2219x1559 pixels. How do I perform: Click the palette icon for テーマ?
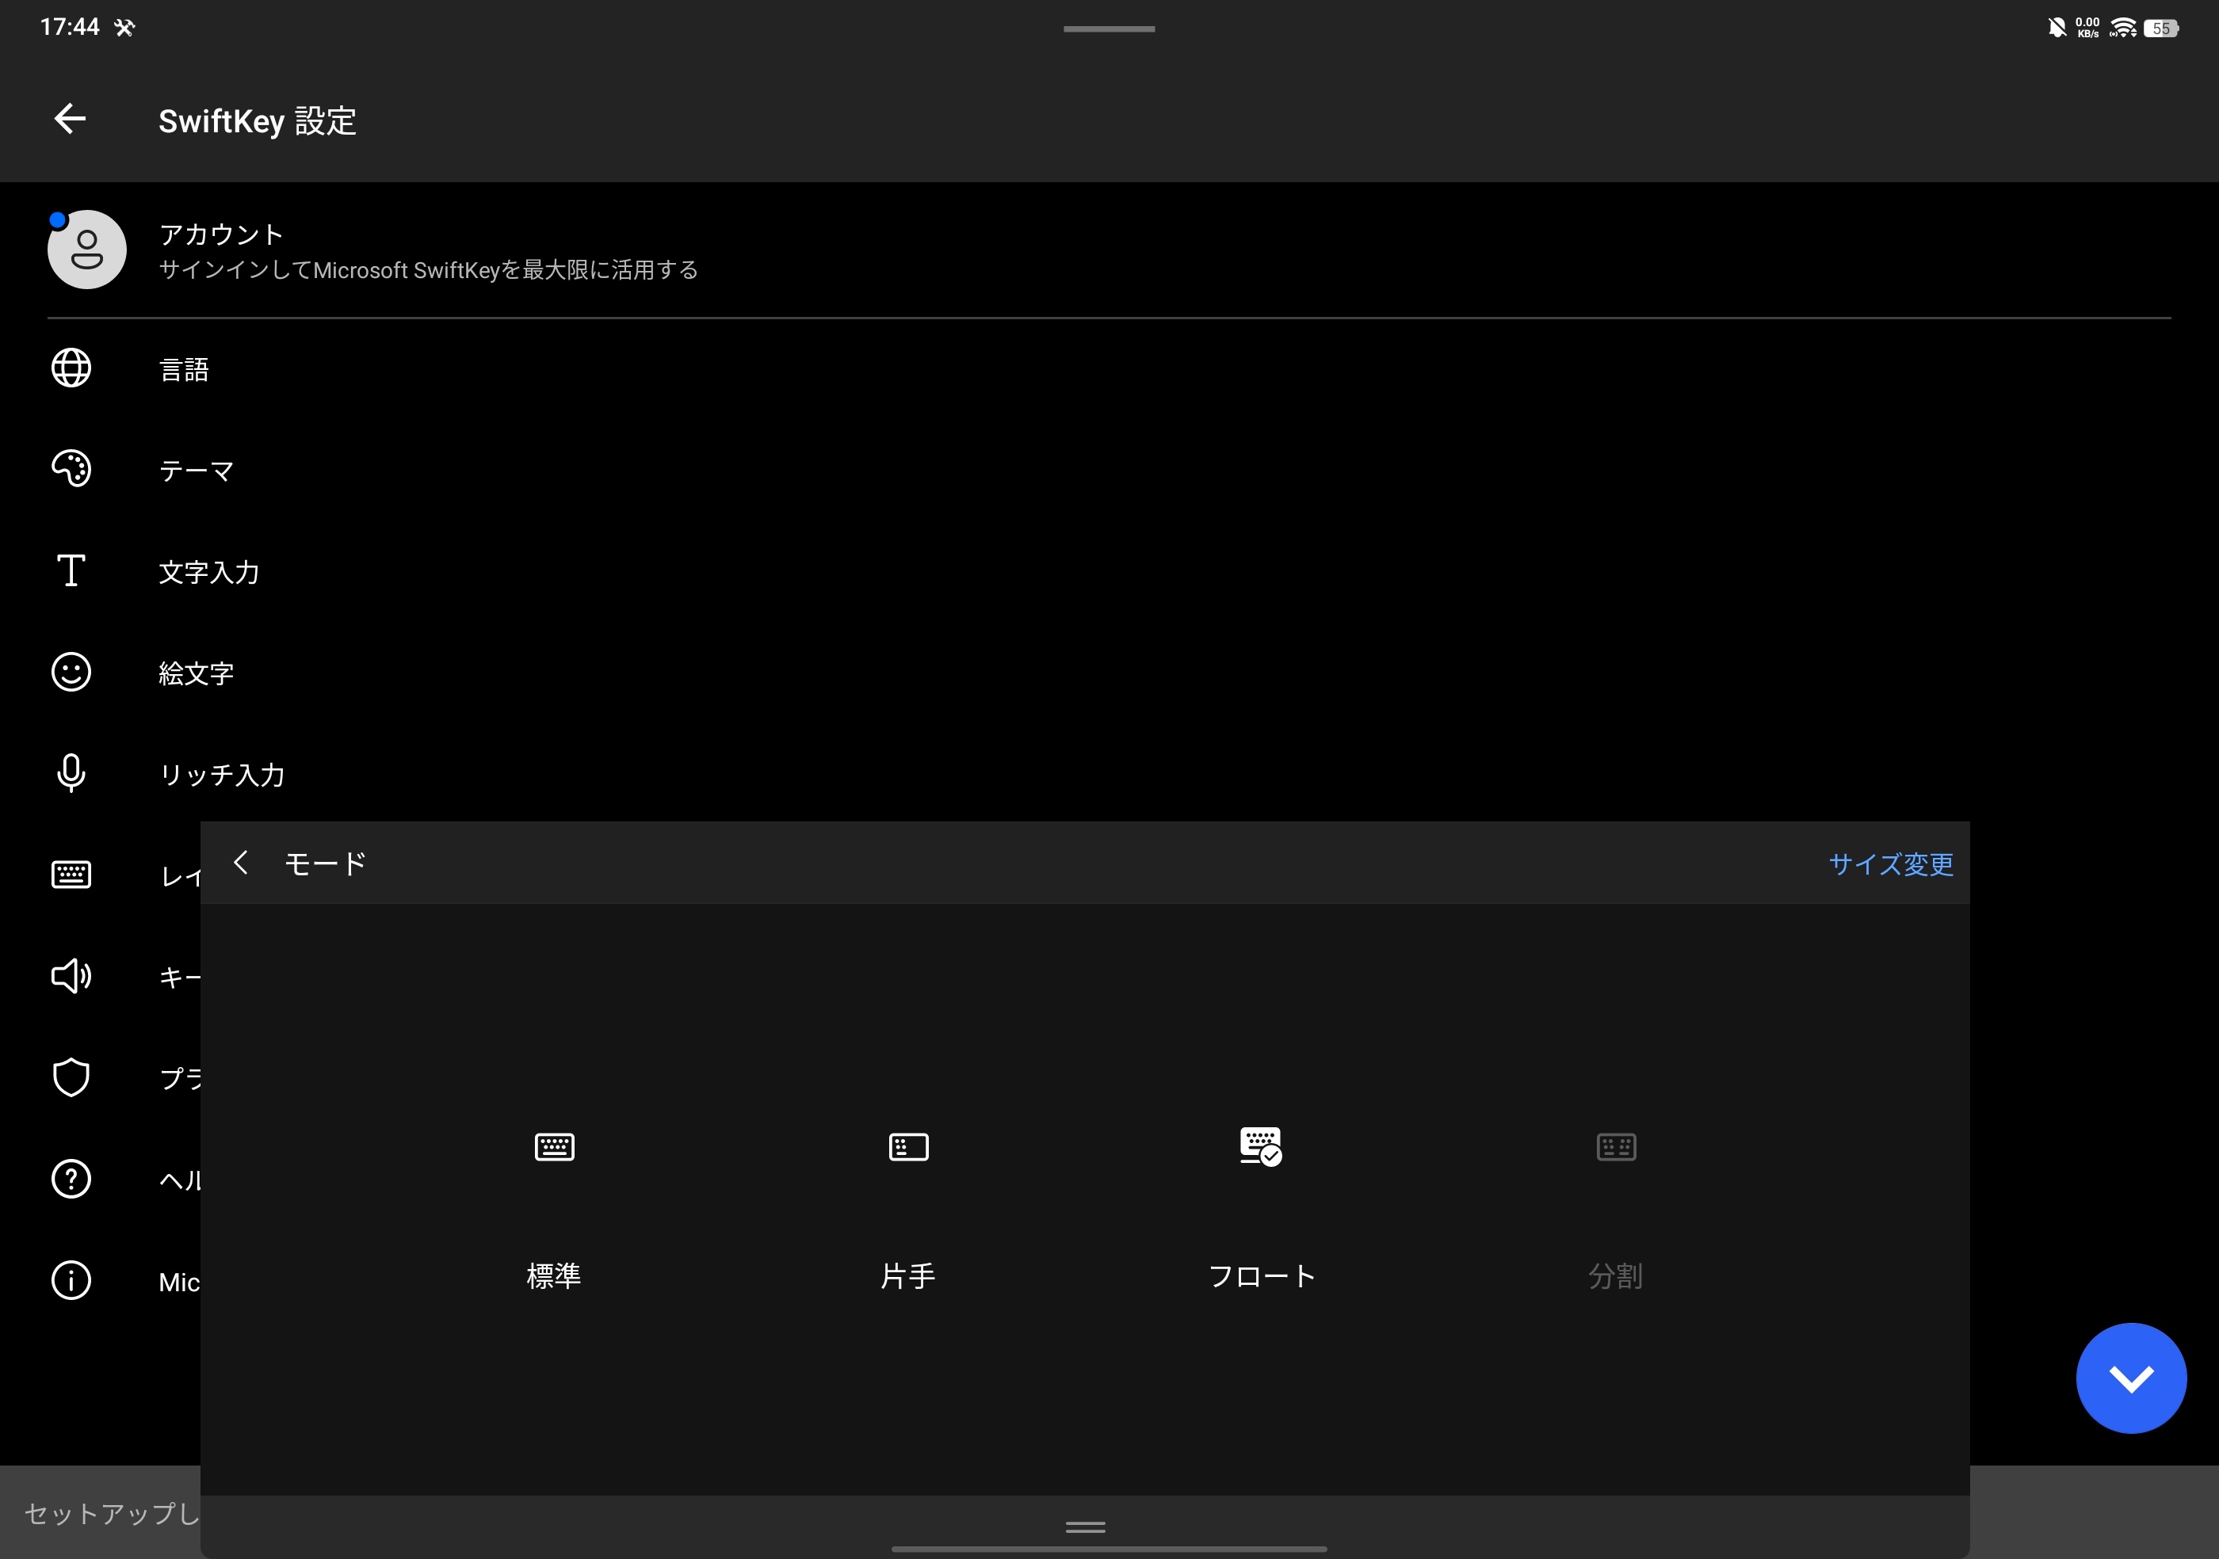click(71, 470)
